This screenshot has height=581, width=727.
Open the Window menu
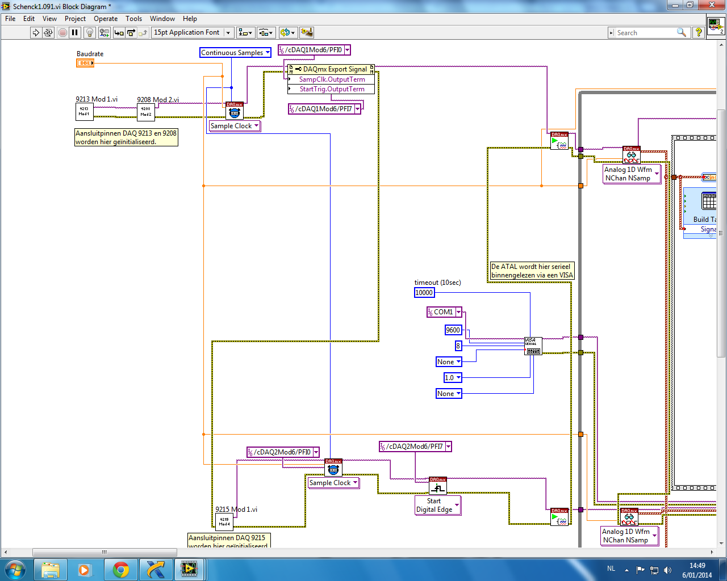162,19
